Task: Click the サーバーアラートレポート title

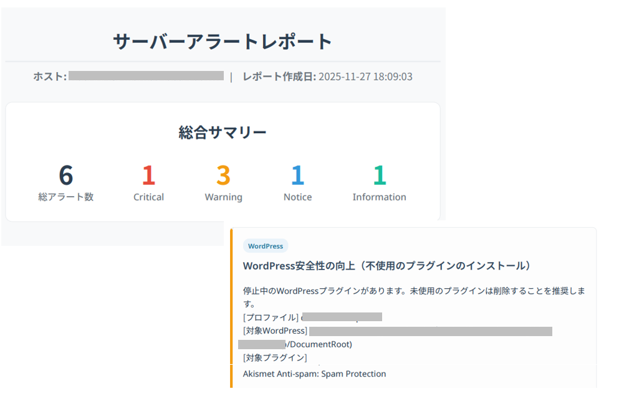Action: point(223,42)
